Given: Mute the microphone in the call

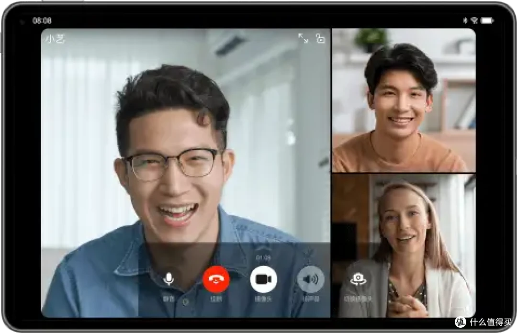Looking at the screenshot, I should coord(169,279).
